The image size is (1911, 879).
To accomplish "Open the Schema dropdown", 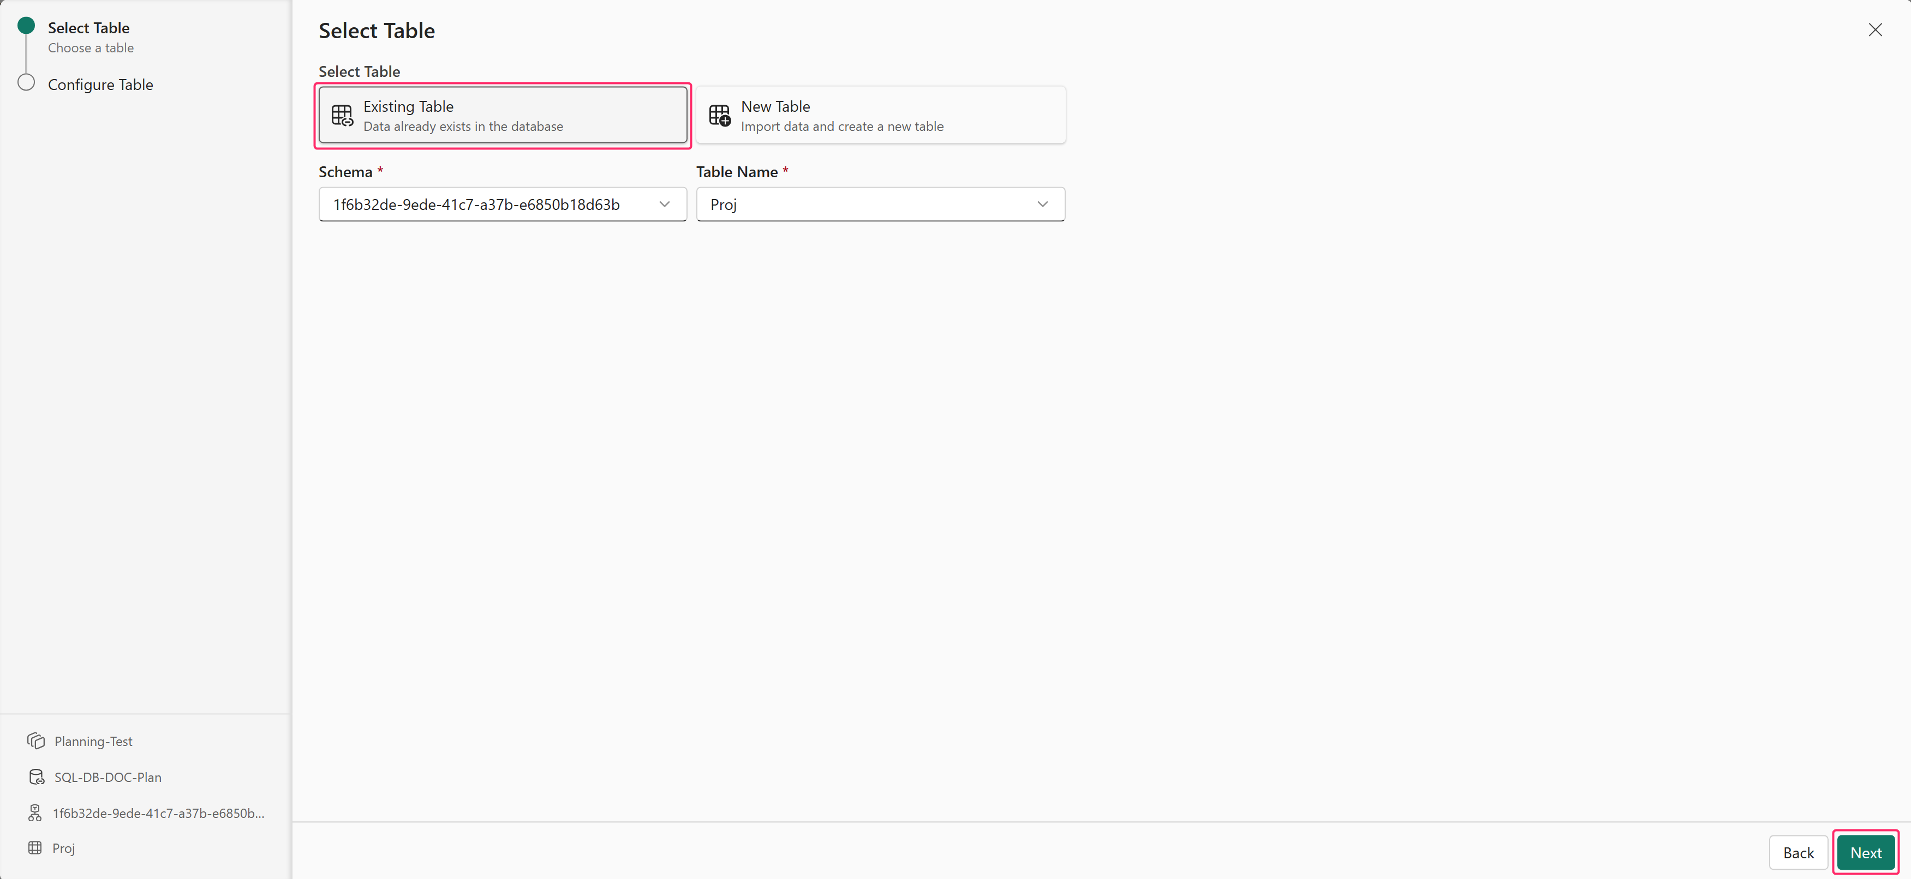I will click(x=502, y=204).
